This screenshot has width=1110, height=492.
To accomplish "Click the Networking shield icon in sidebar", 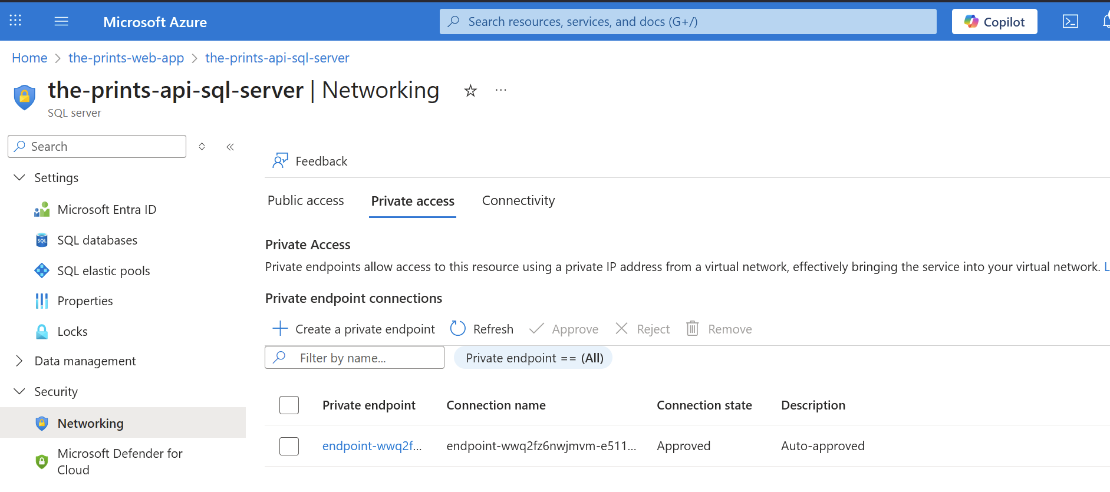I will tap(42, 423).
